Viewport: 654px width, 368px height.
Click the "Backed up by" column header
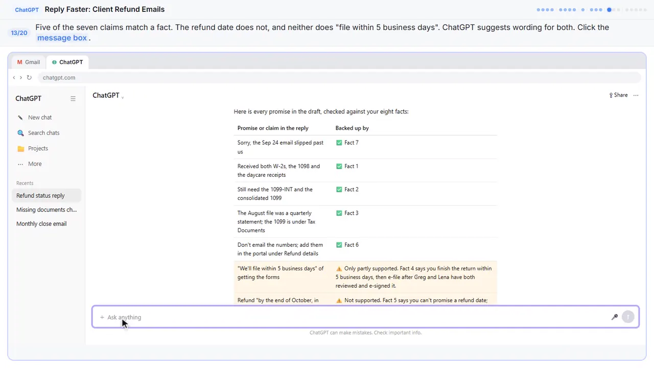point(352,128)
